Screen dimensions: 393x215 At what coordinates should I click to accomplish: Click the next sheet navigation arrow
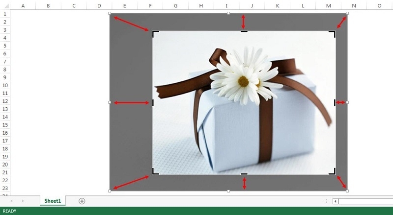point(23,201)
